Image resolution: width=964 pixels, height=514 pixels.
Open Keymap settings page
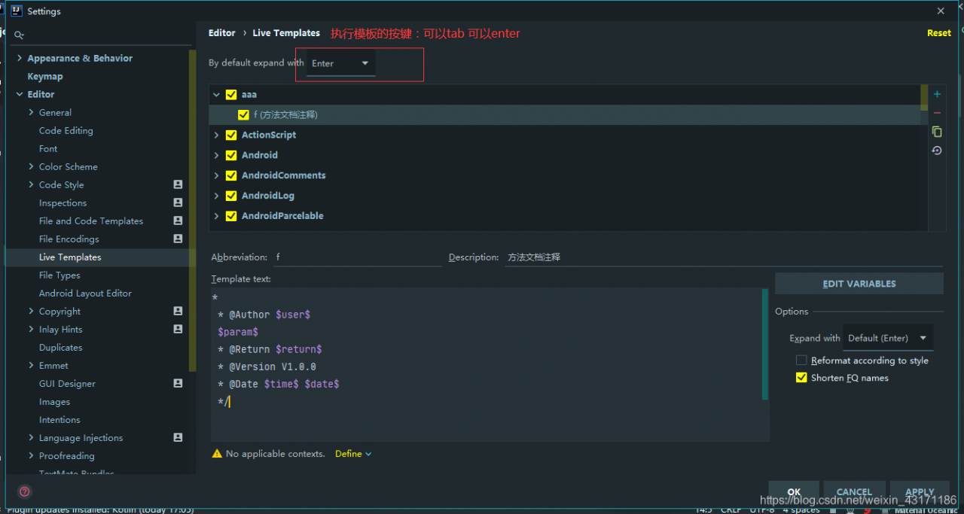(45, 76)
